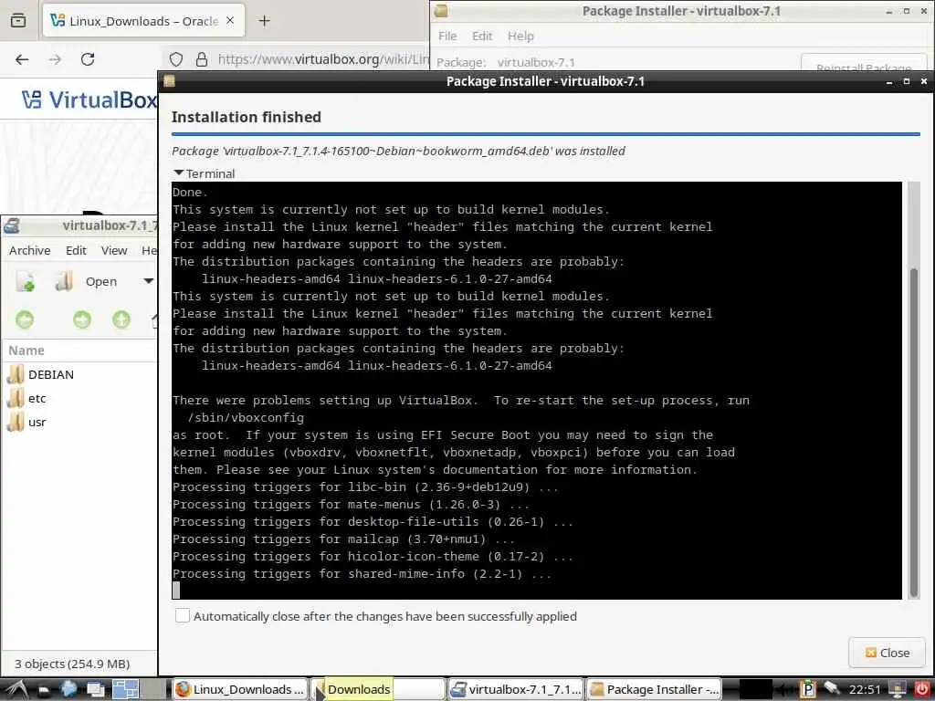Switch to virtualbox-7.1_7.1 archive taskbar window
The width and height of the screenshot is (935, 701).
pyautogui.click(x=516, y=690)
